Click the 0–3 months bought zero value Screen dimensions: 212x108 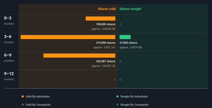coord(120,24)
